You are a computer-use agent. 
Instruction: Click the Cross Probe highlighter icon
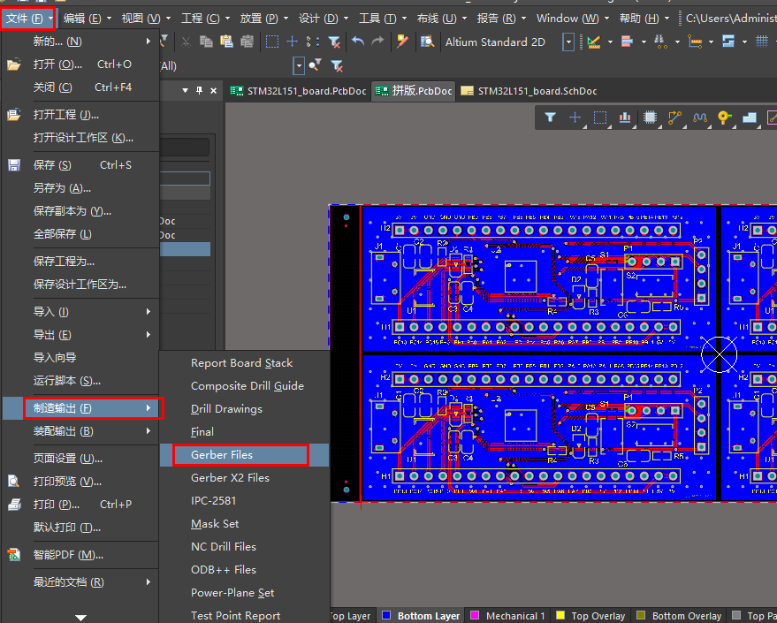tap(402, 42)
